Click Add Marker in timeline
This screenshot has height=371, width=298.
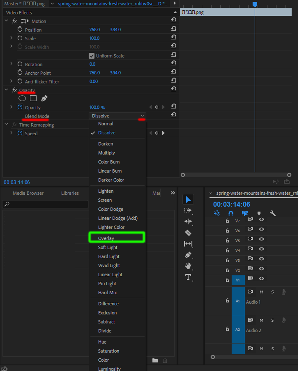(x=259, y=213)
